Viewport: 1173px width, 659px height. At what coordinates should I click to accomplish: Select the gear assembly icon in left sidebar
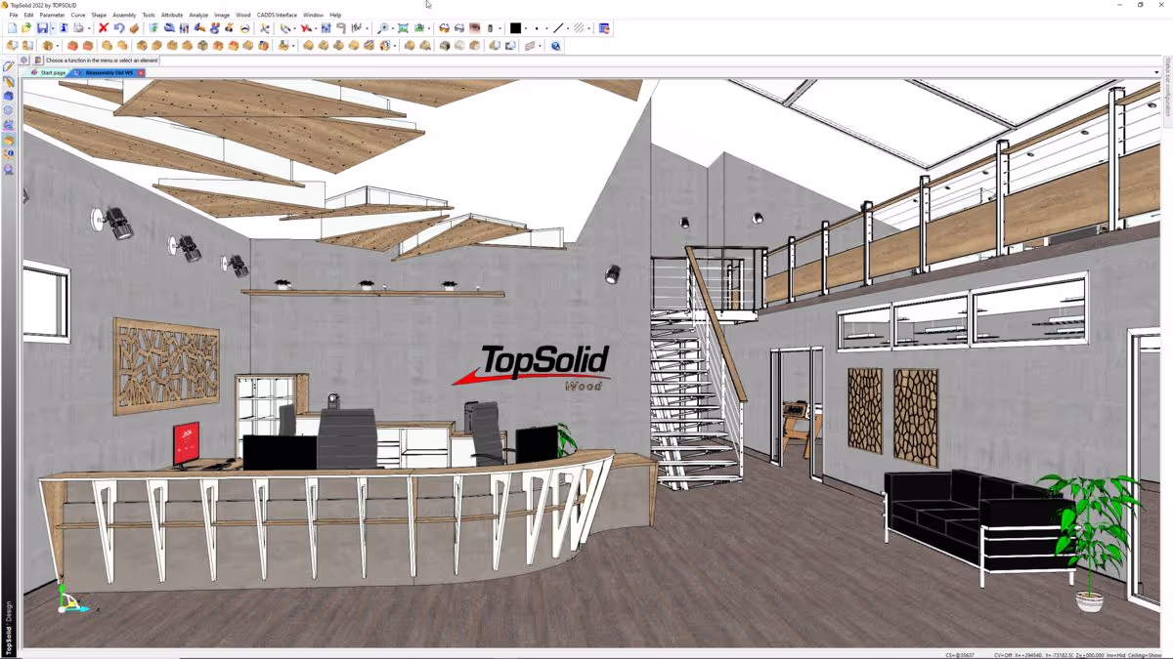(x=9, y=111)
